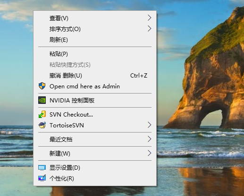
Task: Expand the TortoiseSVN submenu arrow
Action: pos(149,125)
